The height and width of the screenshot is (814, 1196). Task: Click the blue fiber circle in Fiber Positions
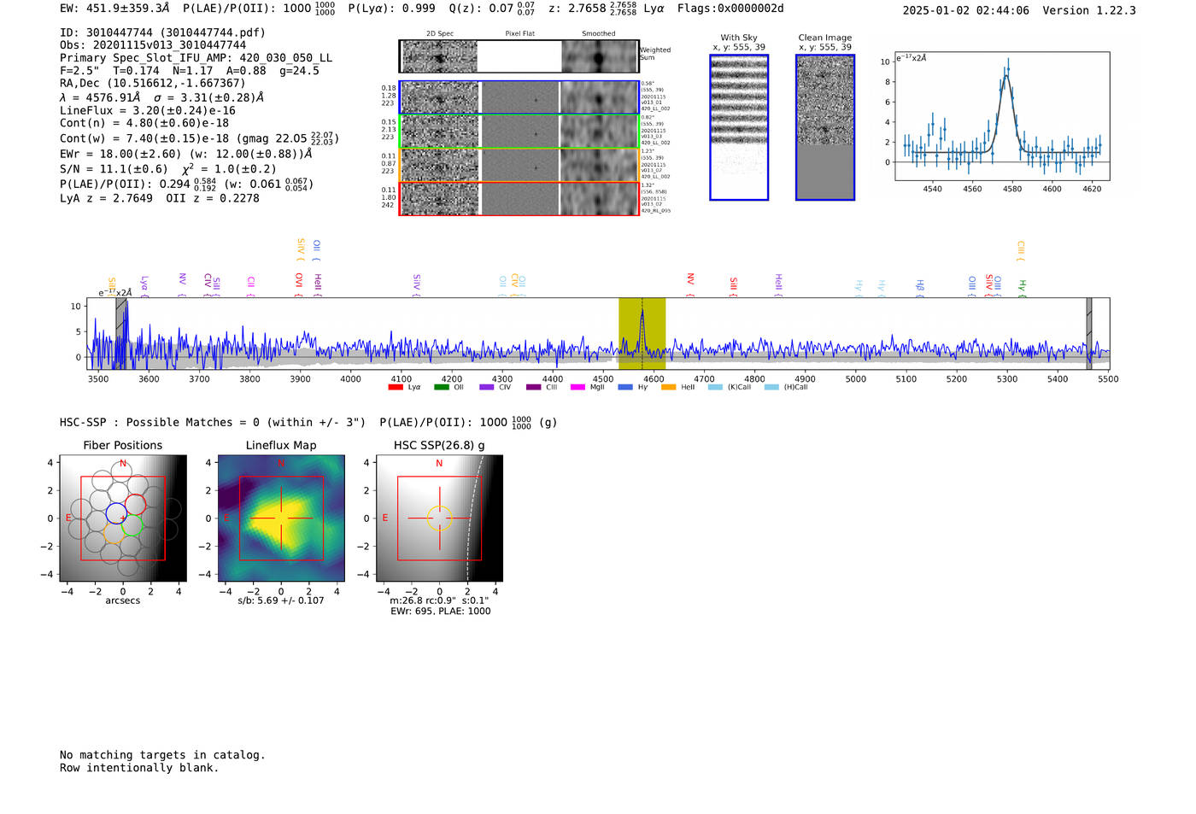point(116,514)
